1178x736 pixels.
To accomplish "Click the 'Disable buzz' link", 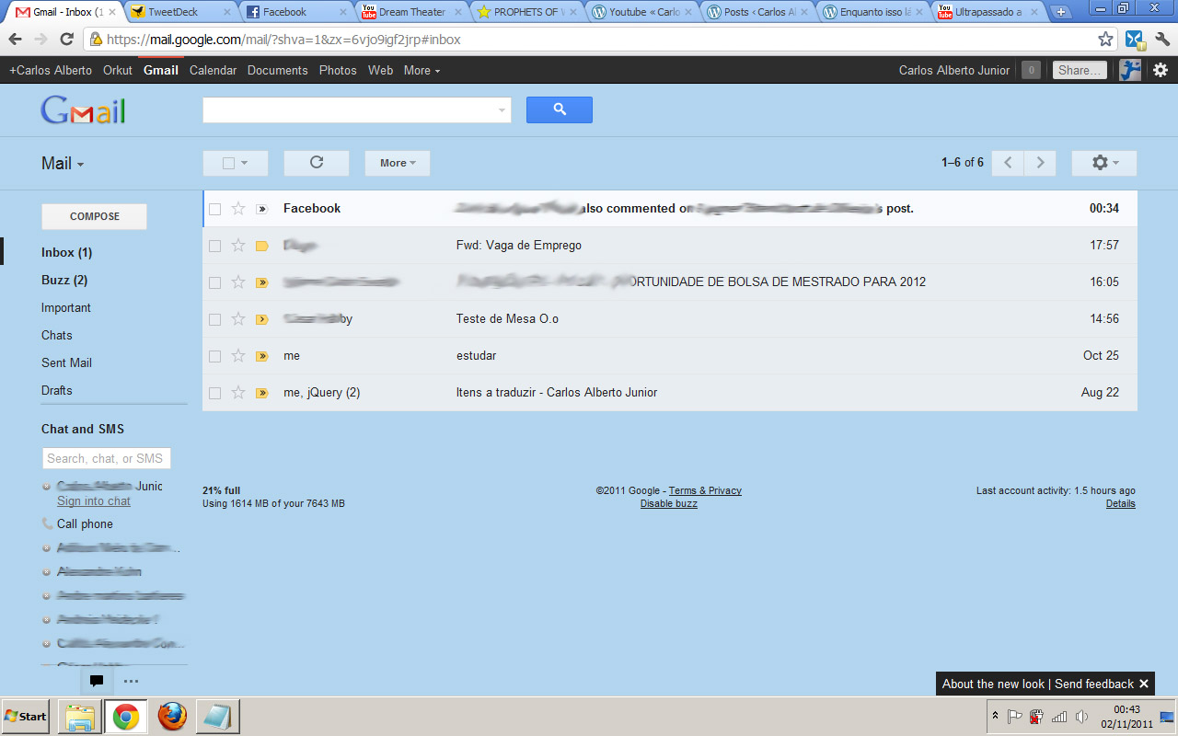I will 669,503.
